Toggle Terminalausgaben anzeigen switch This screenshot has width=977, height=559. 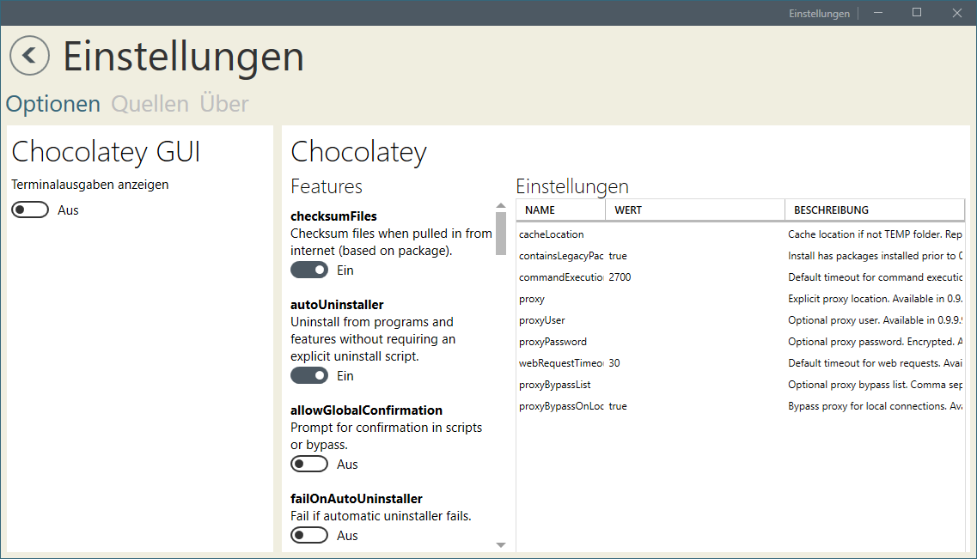[30, 210]
